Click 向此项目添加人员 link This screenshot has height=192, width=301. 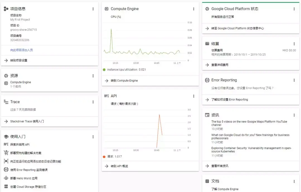pos(21,50)
